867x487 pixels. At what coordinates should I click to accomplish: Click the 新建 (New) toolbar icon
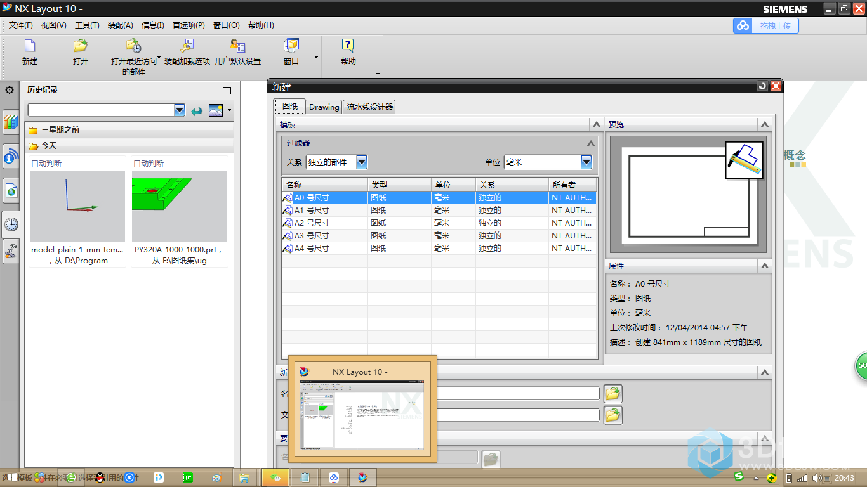(29, 46)
